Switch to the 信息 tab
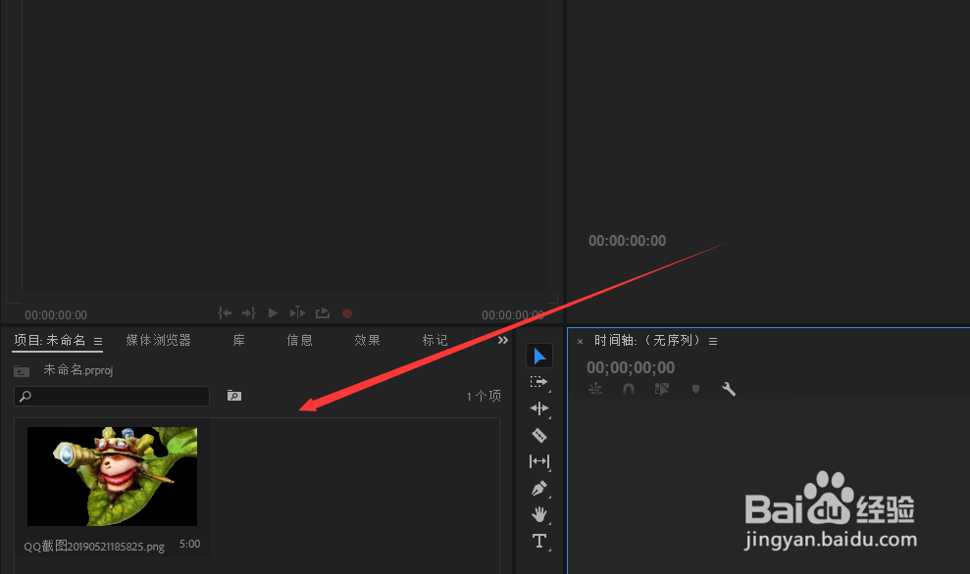970x574 pixels. [x=299, y=340]
